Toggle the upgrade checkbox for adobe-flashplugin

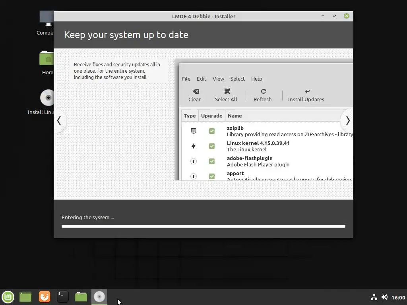(x=212, y=161)
